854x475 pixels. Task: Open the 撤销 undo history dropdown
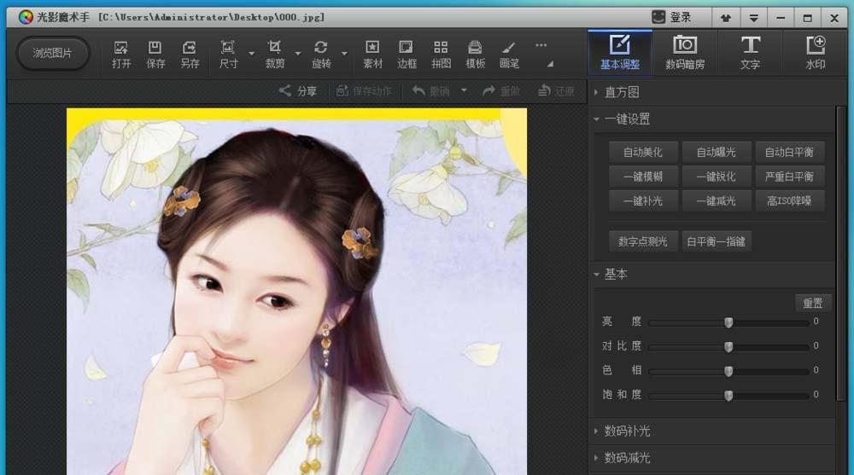(x=464, y=91)
